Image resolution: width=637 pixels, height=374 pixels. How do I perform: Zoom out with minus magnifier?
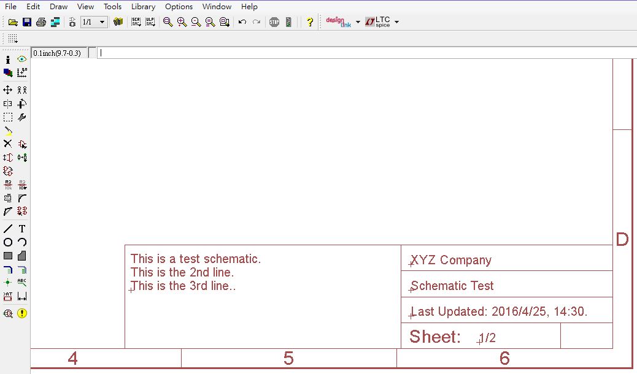(x=196, y=22)
